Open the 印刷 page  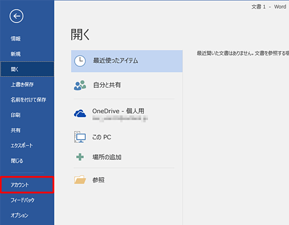[27, 115]
